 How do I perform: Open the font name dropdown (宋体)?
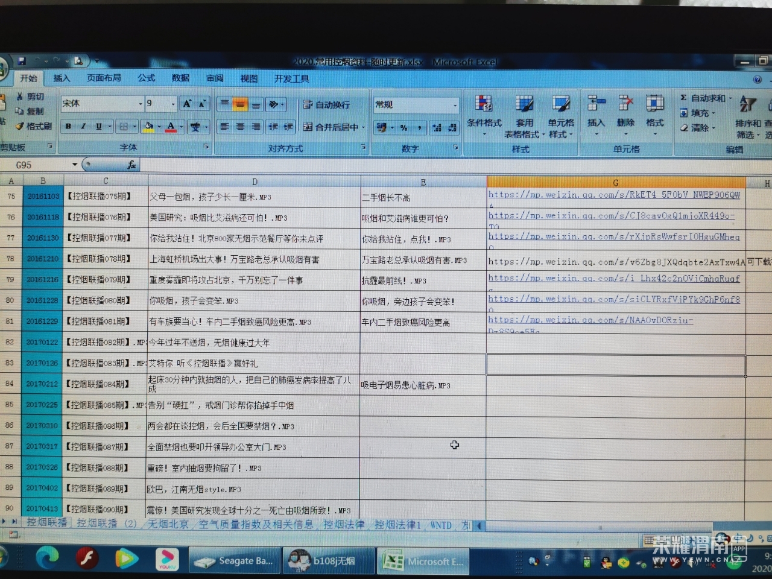[x=140, y=104]
